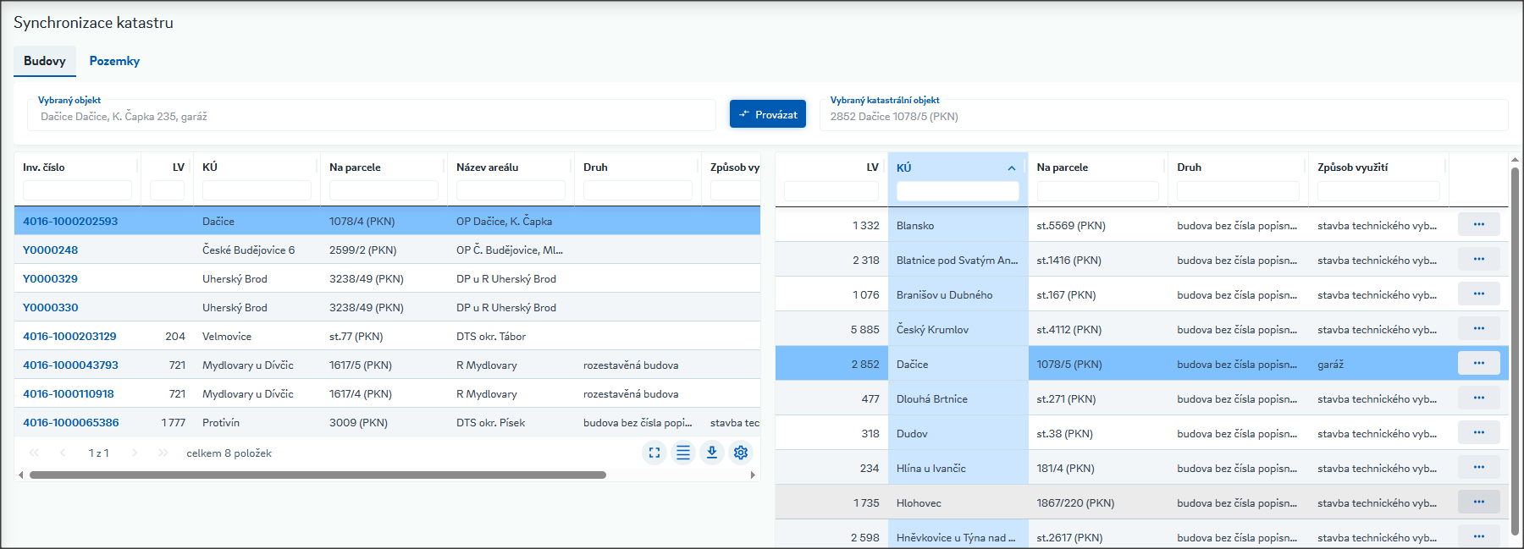Open the three-dot menu for the Blansko row

pyautogui.click(x=1478, y=225)
